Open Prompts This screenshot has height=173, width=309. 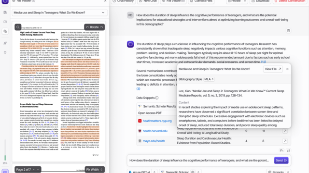click(276, 172)
